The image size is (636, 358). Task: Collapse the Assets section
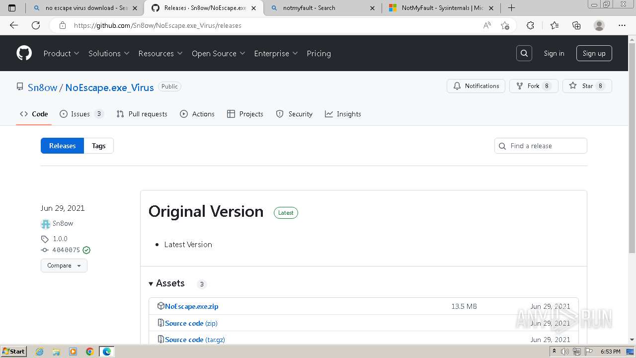click(166, 283)
